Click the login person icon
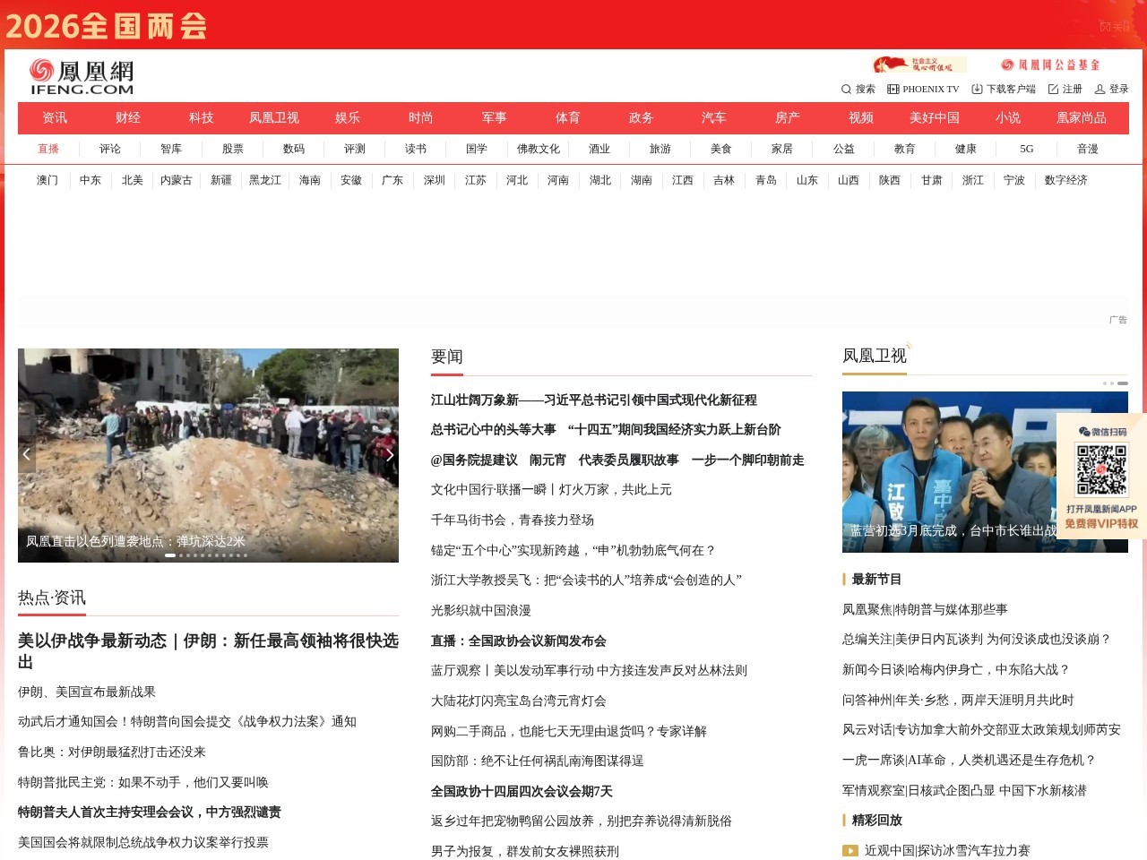 click(1100, 89)
